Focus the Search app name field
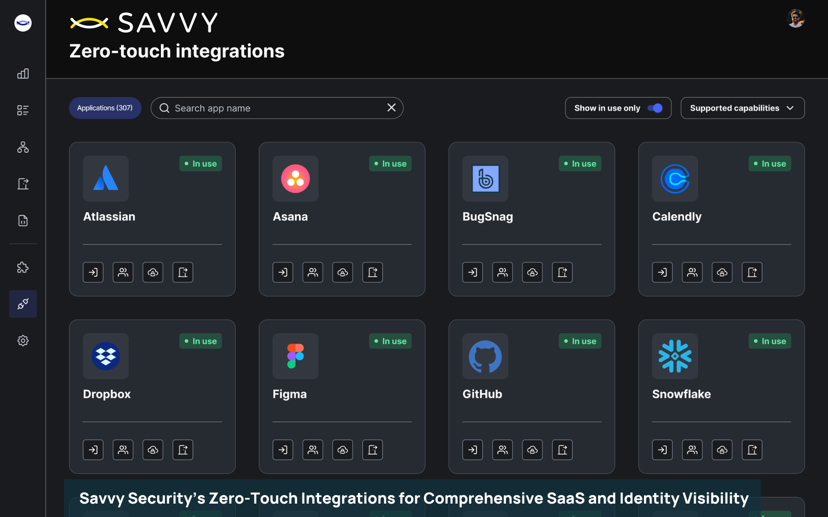Image resolution: width=828 pixels, height=517 pixels. click(x=277, y=108)
